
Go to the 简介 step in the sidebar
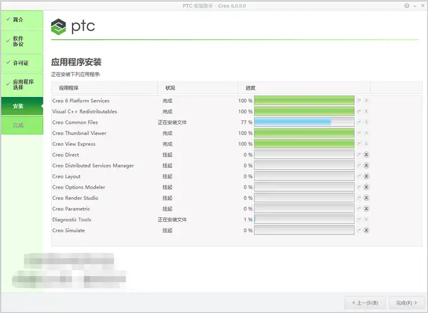pos(22,20)
